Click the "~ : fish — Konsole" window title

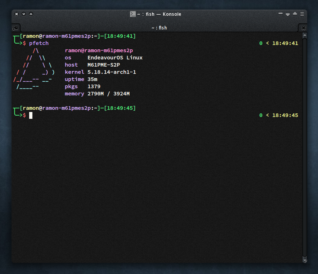coord(159,14)
